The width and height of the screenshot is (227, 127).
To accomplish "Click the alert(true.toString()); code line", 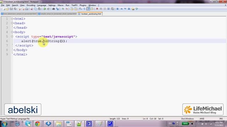I will coord(44,41).
